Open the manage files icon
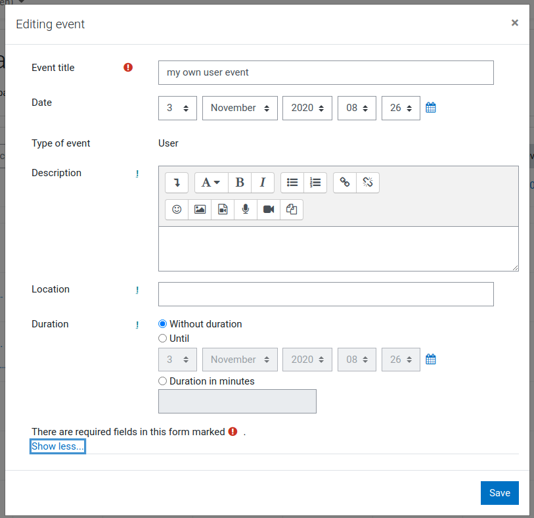This screenshot has width=534, height=518. tap(292, 209)
